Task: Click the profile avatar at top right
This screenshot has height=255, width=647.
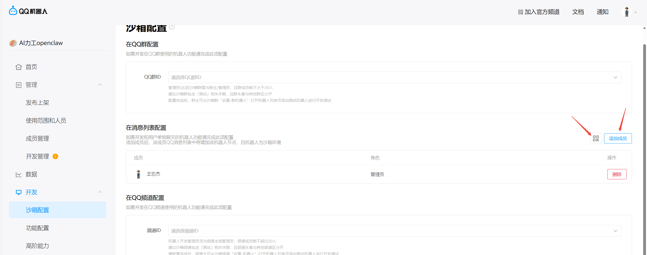Action: point(627,12)
